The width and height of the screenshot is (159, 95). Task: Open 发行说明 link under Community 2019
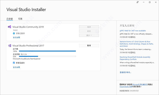16,37
